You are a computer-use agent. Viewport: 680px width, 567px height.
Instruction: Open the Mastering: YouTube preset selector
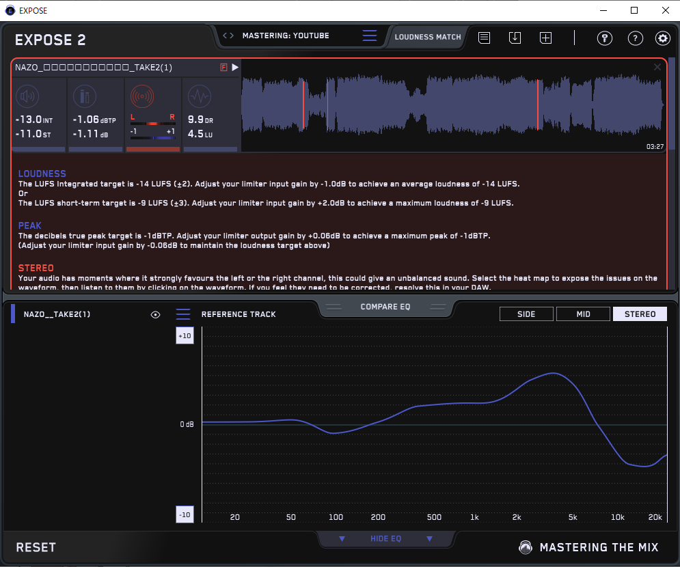tap(286, 36)
